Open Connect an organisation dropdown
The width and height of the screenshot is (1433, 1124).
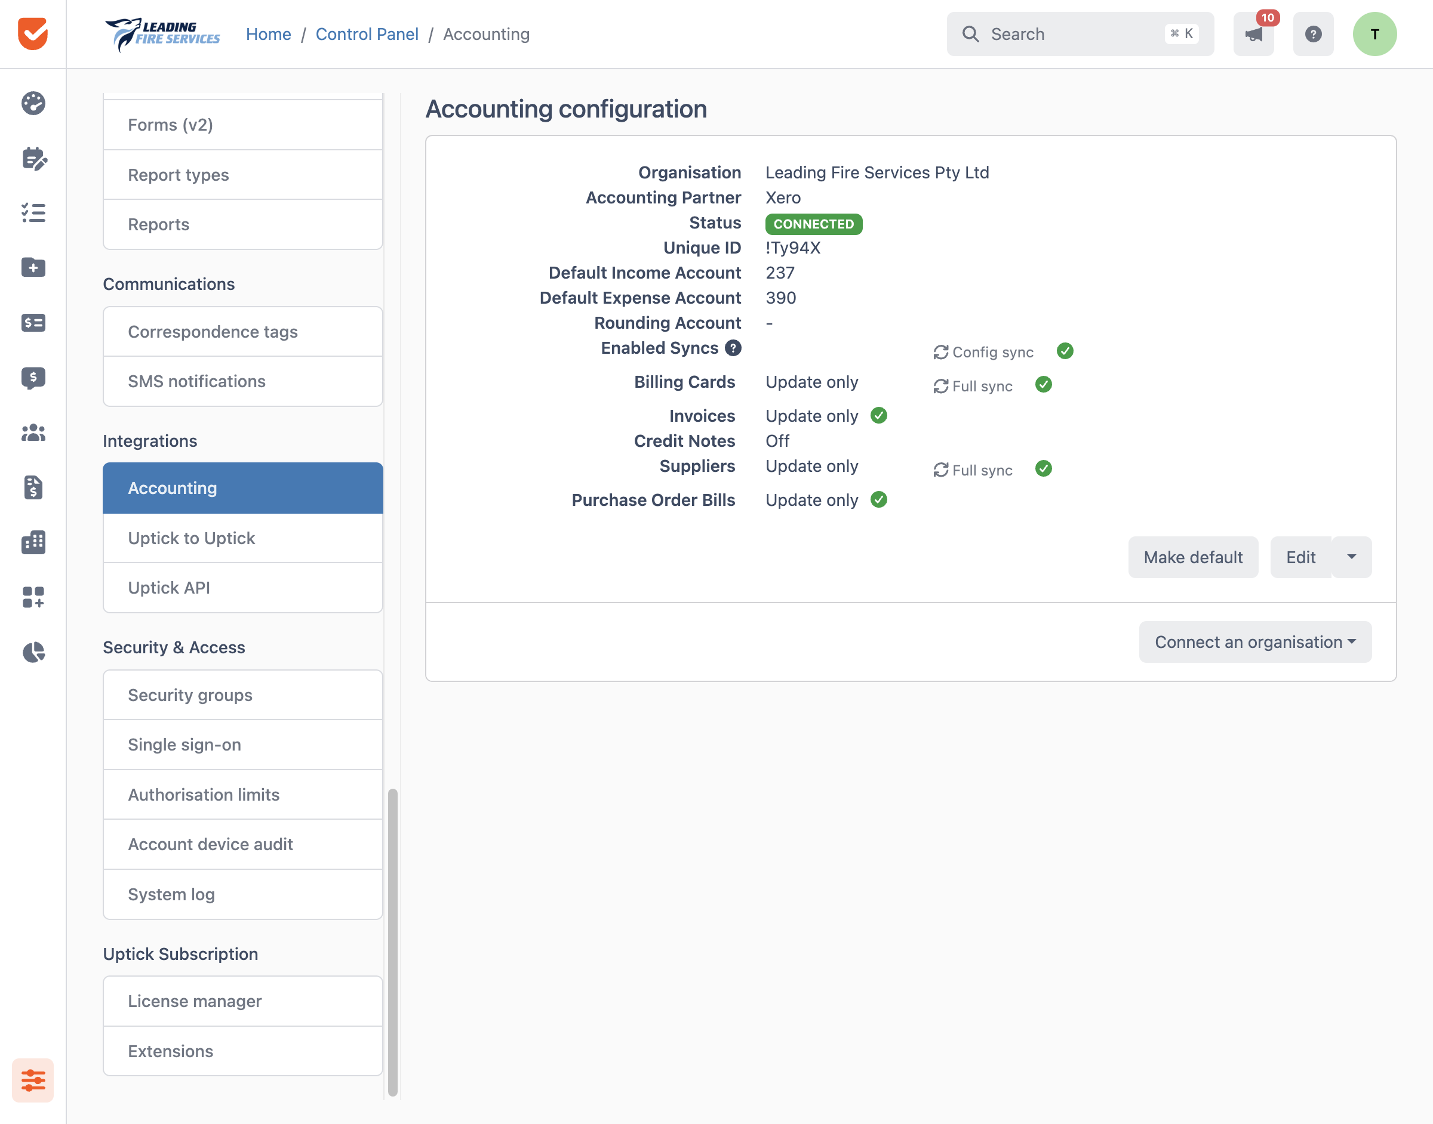pyautogui.click(x=1255, y=641)
